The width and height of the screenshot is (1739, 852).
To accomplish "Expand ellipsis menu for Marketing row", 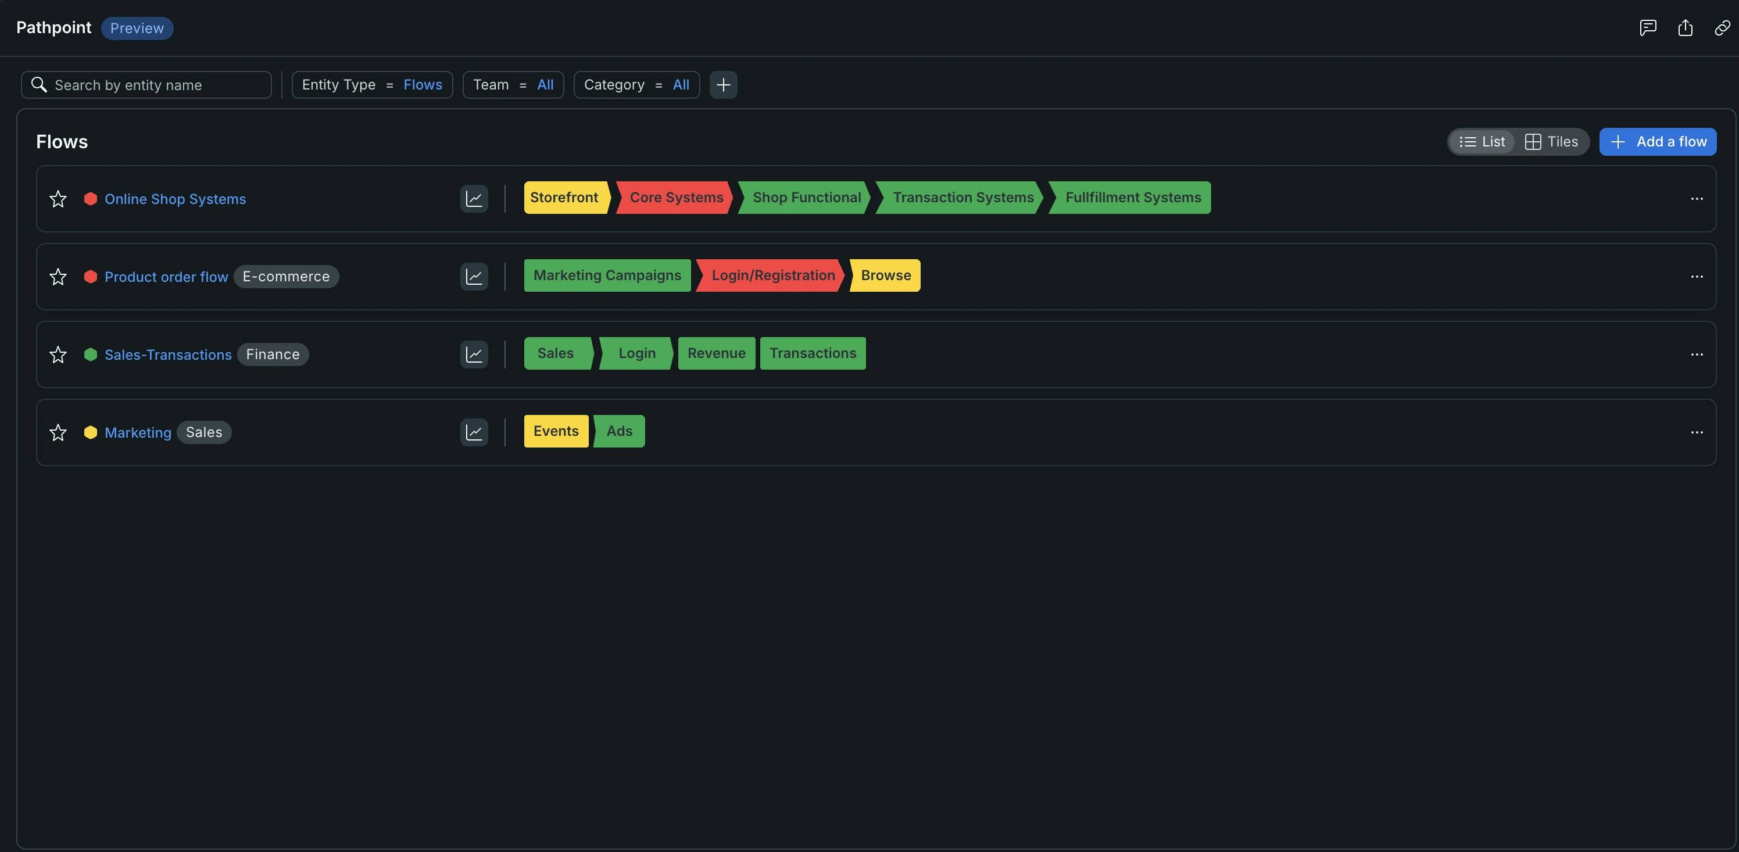I will point(1697,432).
